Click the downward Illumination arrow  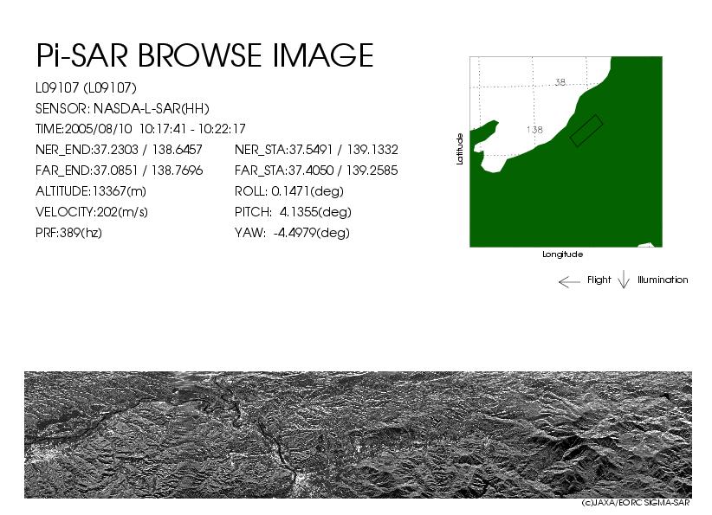click(x=624, y=280)
